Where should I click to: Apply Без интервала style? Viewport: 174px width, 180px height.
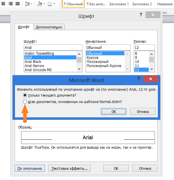pos(96,4)
